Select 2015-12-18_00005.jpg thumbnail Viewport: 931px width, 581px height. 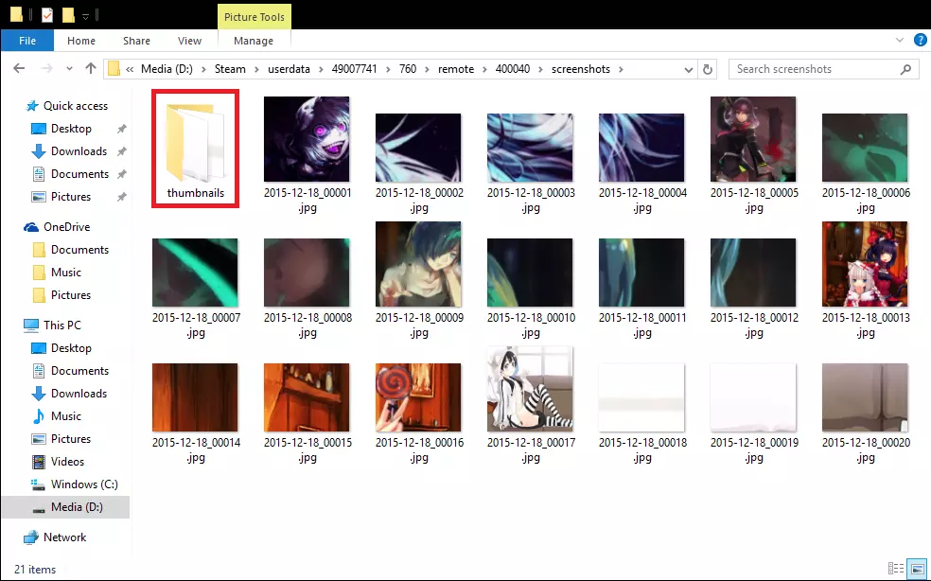pos(753,139)
